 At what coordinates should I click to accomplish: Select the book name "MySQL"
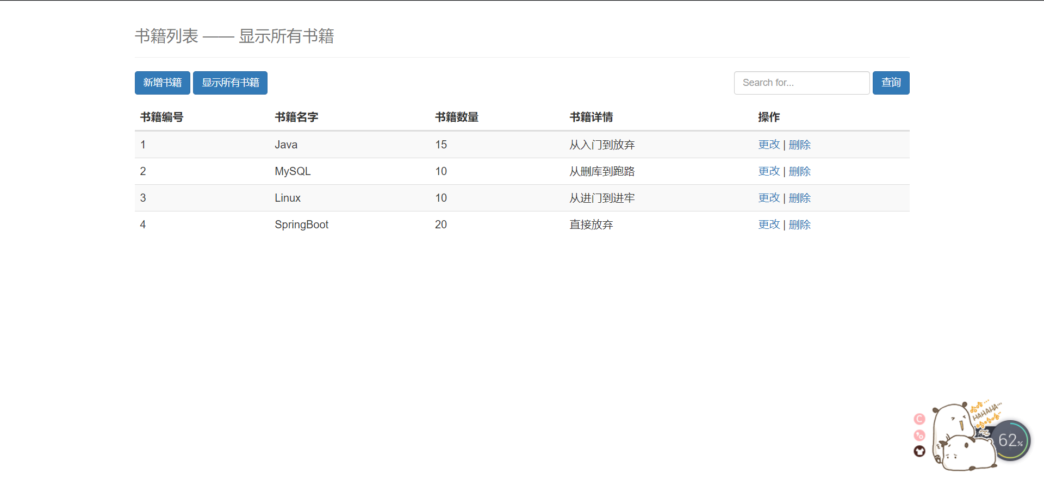tap(293, 171)
